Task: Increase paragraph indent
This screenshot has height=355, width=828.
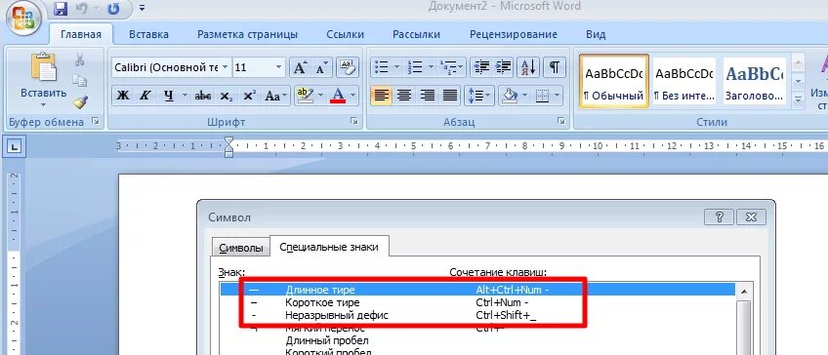Action: tap(503, 67)
